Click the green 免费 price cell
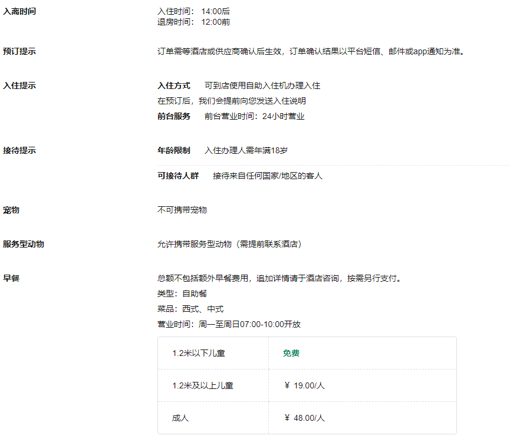510x442 pixels. 291,353
